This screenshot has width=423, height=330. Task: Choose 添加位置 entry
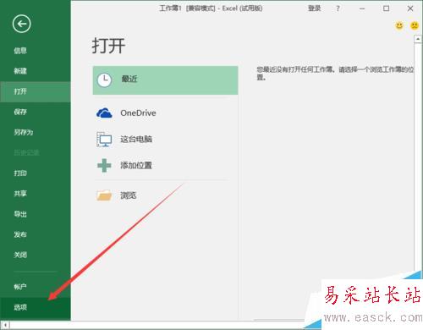136,165
